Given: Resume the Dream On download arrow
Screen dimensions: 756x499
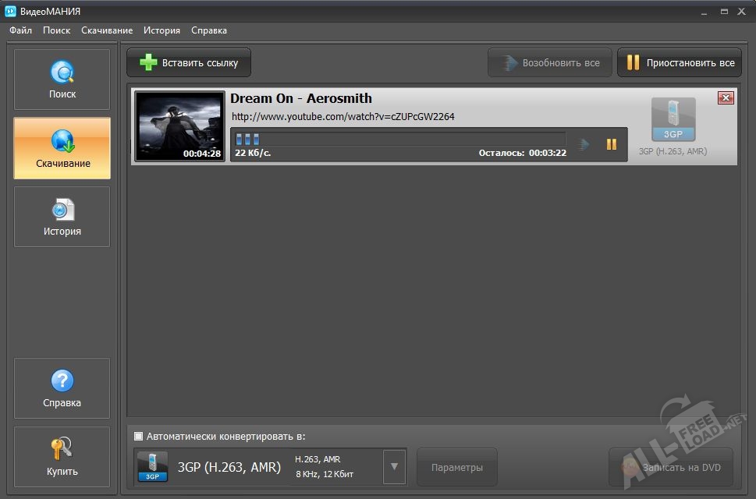Looking at the screenshot, I should point(583,144).
